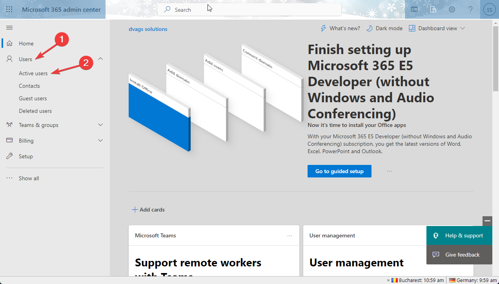The image size is (499, 284).
Task: Open Guest users page
Action: [x=33, y=98]
